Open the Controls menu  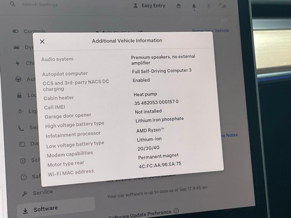coord(35,31)
